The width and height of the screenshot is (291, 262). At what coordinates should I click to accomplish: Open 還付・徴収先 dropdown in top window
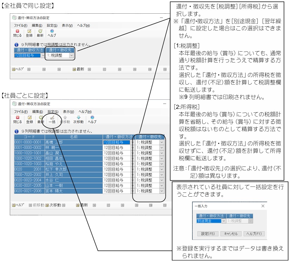coord(72,55)
